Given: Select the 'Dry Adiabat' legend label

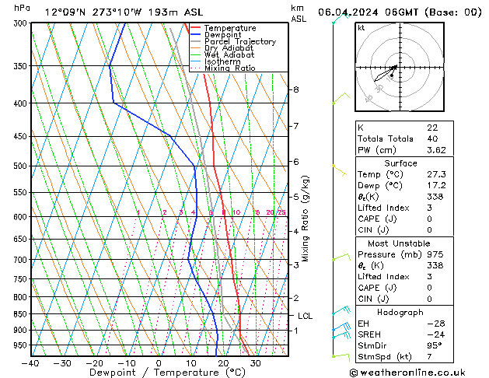Looking at the screenshot, I should click(x=229, y=48).
